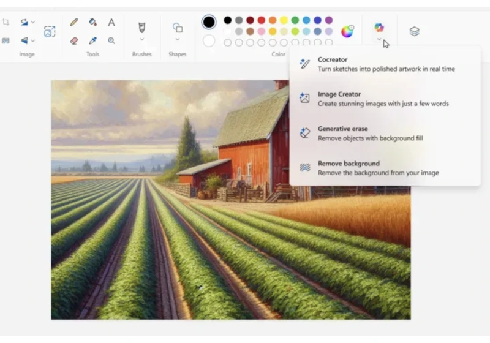Click the Tools group label
490x343 pixels.
[x=92, y=55]
